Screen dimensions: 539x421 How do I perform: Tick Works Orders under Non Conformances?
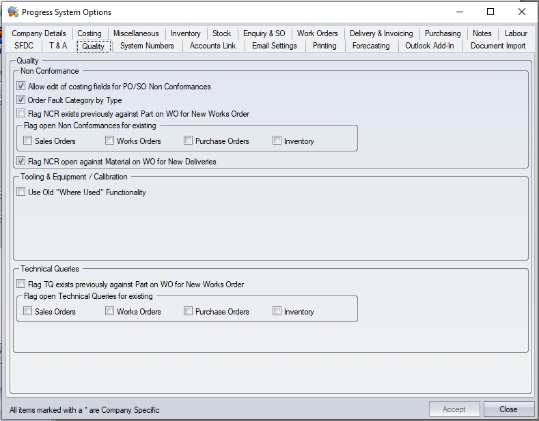tap(110, 141)
